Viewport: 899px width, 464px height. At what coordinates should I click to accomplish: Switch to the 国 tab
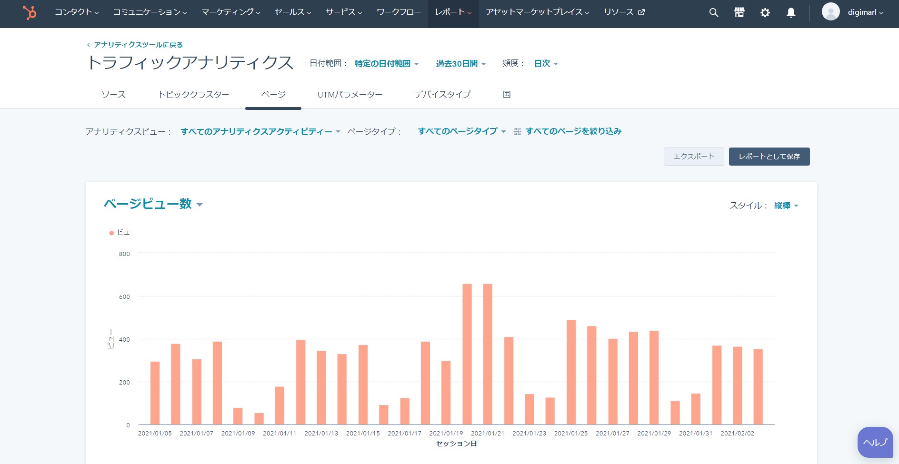(x=507, y=95)
